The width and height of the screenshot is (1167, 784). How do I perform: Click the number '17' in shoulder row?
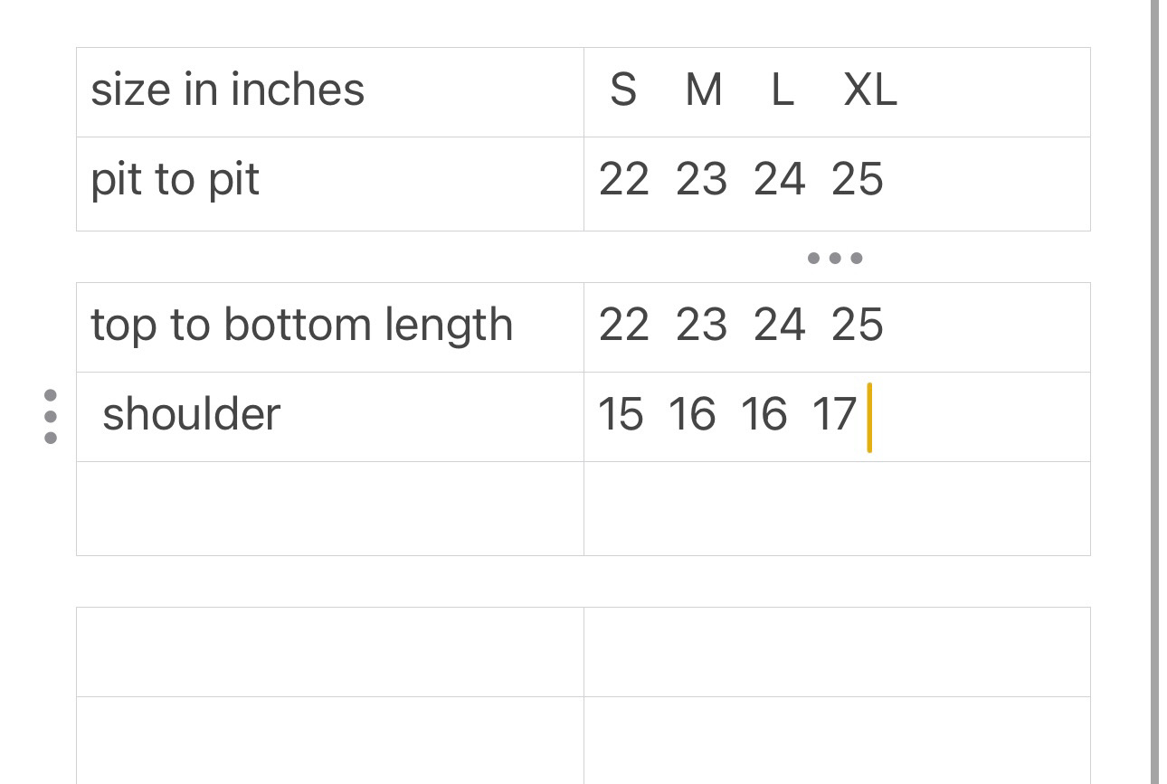833,414
